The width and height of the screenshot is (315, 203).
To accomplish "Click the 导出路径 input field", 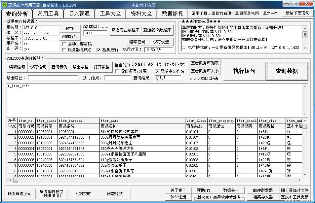I will point(53,78).
